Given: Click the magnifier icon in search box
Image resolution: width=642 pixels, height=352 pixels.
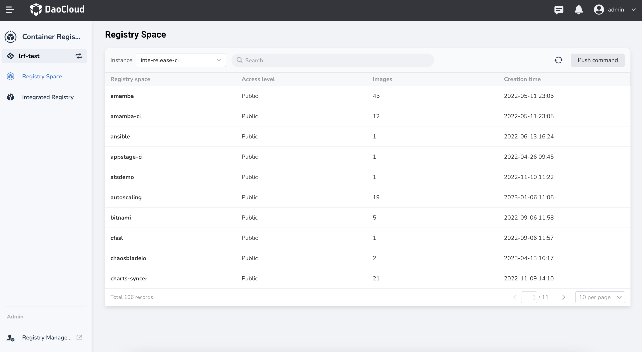Looking at the screenshot, I should point(239,60).
